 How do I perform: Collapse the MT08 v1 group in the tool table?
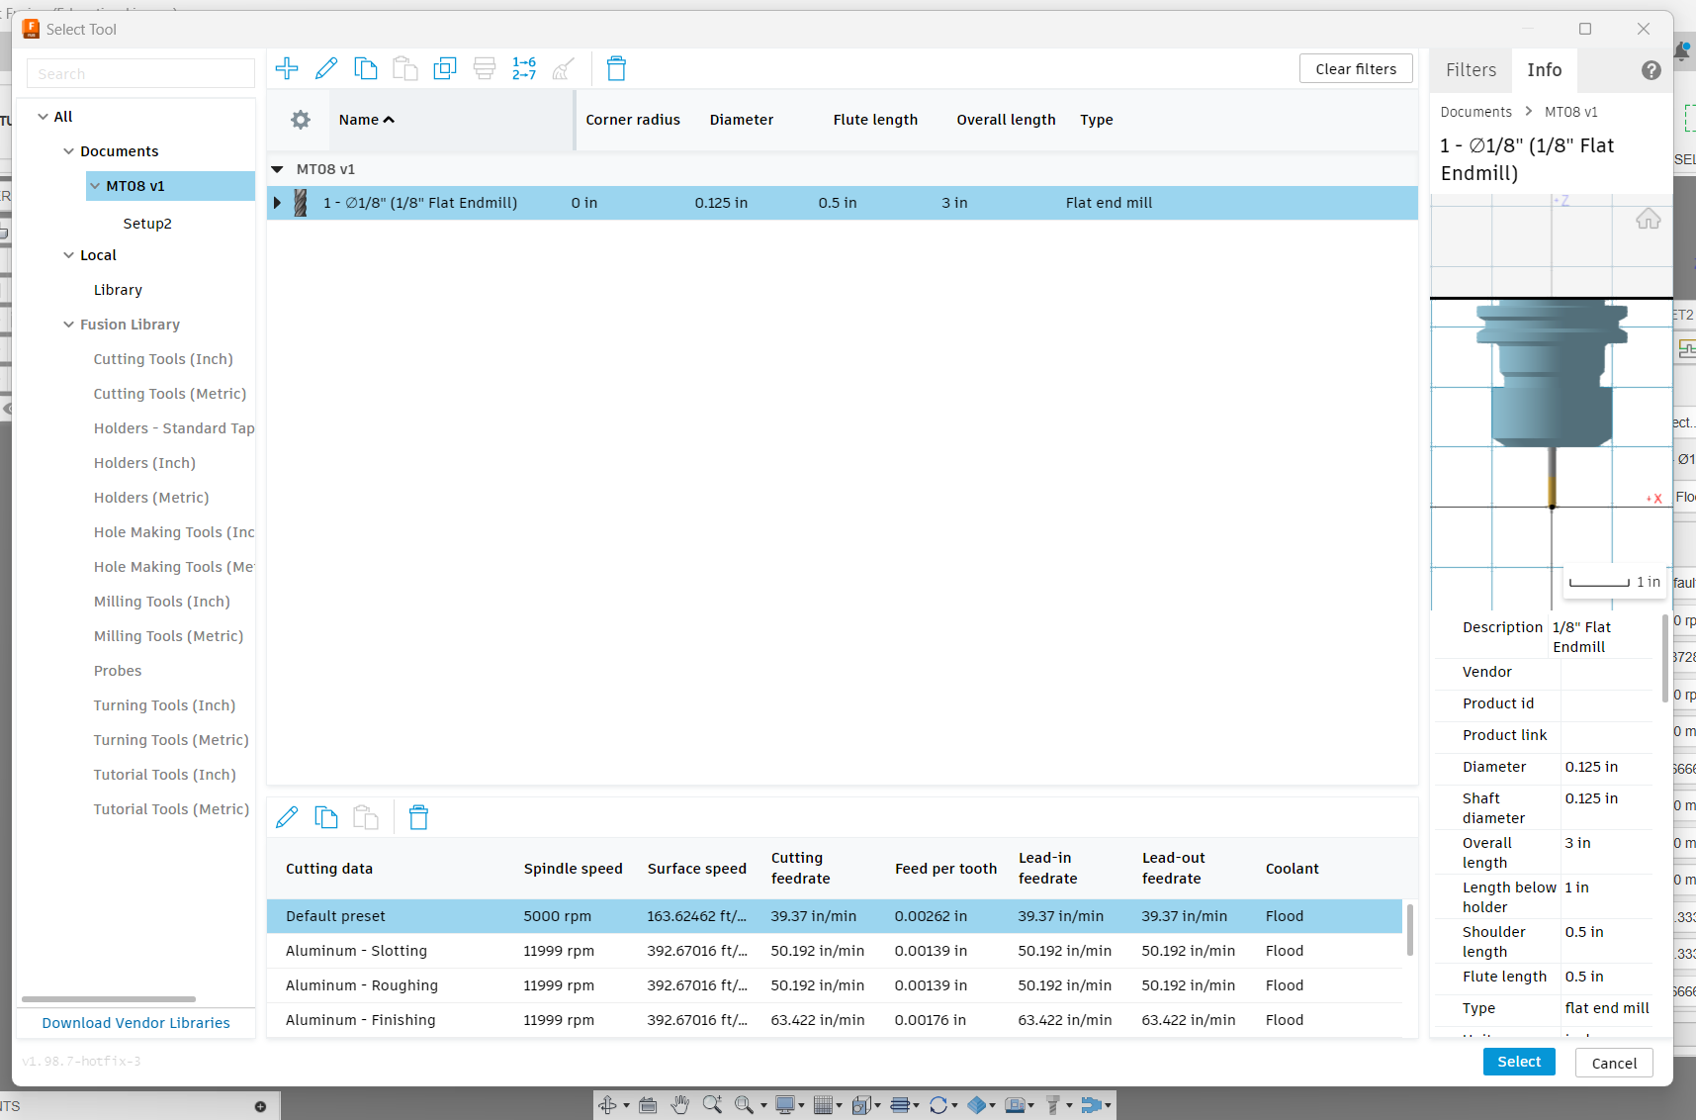tap(278, 169)
